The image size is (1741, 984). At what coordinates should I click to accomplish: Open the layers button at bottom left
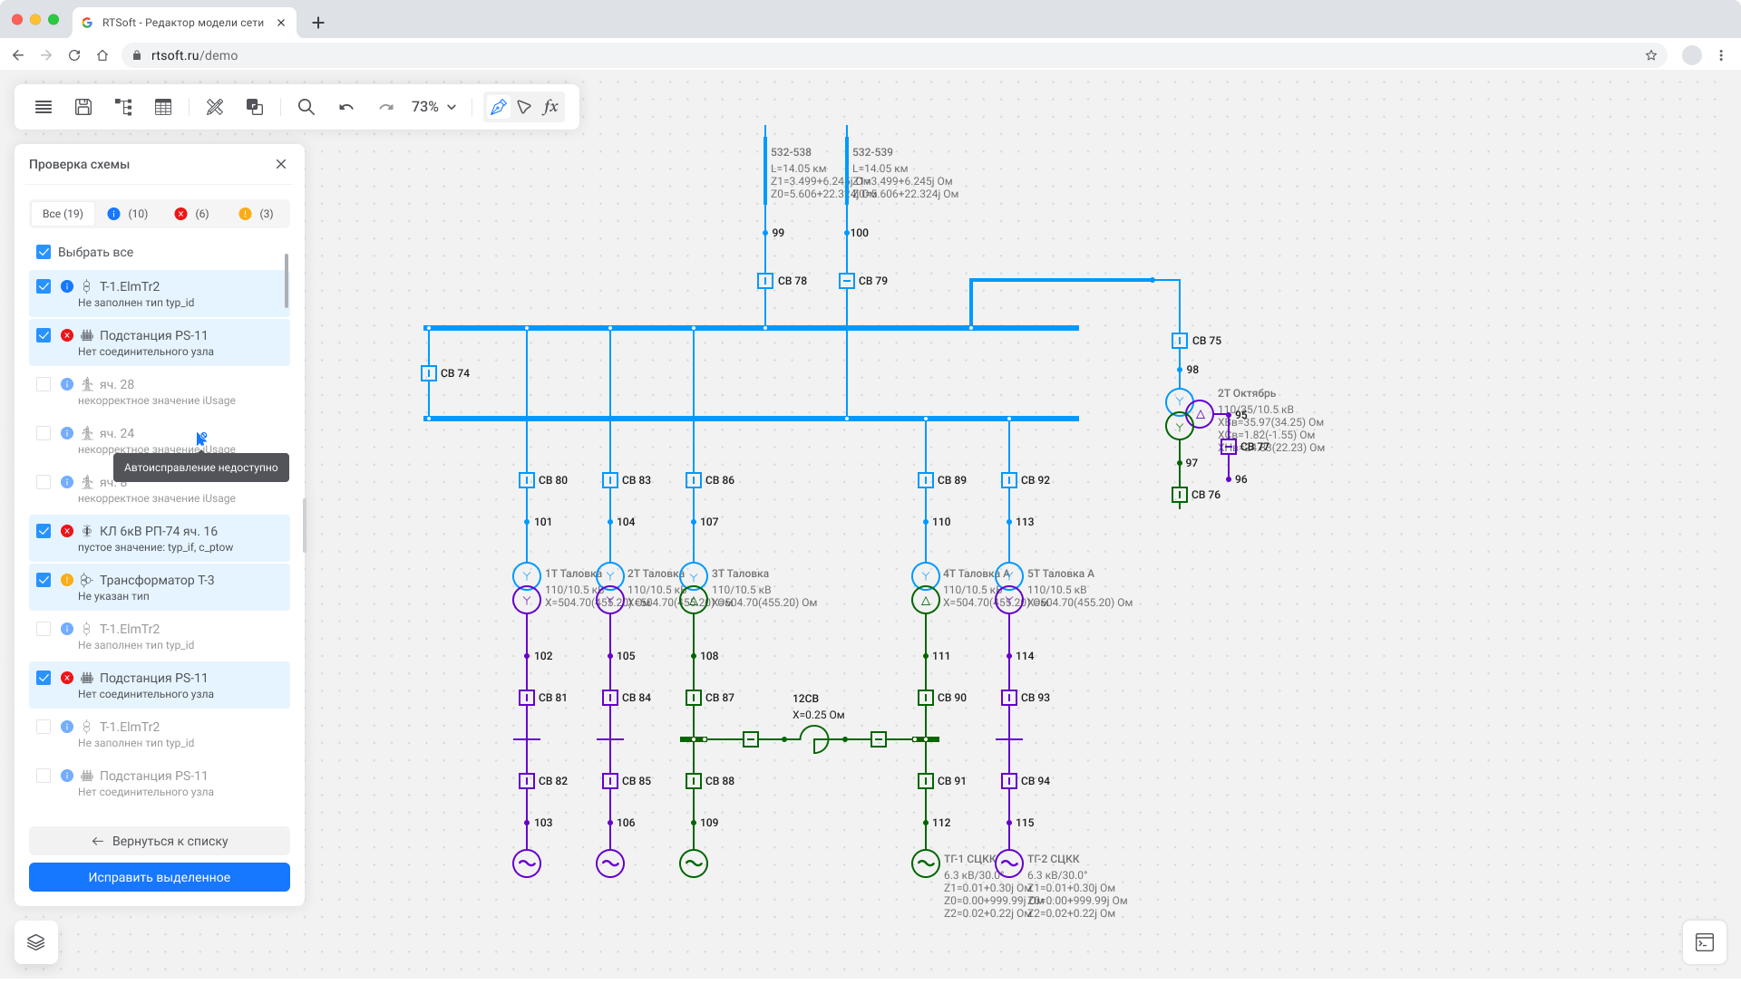[36, 942]
